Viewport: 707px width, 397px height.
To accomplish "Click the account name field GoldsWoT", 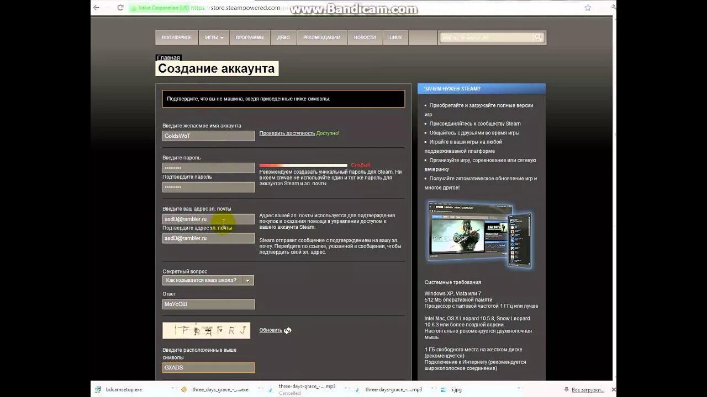I will coord(209,136).
